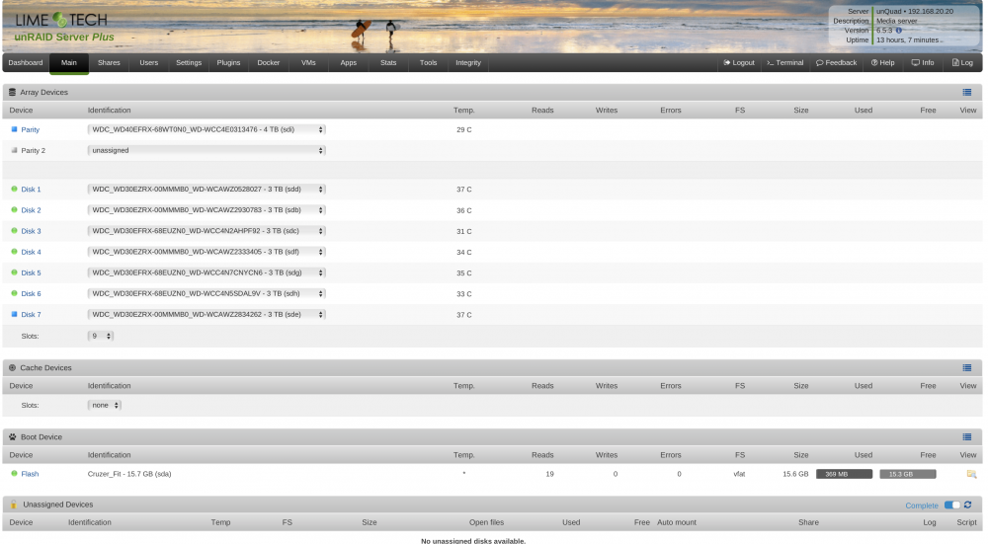This screenshot has height=544, width=988.
Task: Open the Disk 3 device selection dropdown
Action: coord(206,231)
